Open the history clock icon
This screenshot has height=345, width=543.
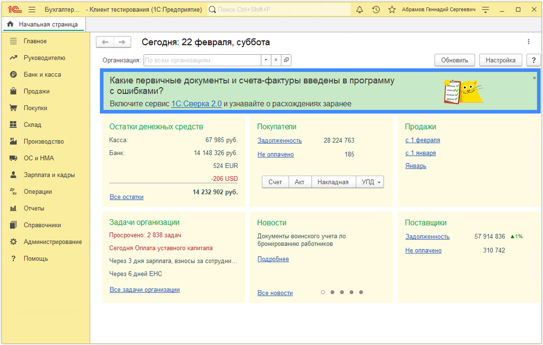click(376, 10)
